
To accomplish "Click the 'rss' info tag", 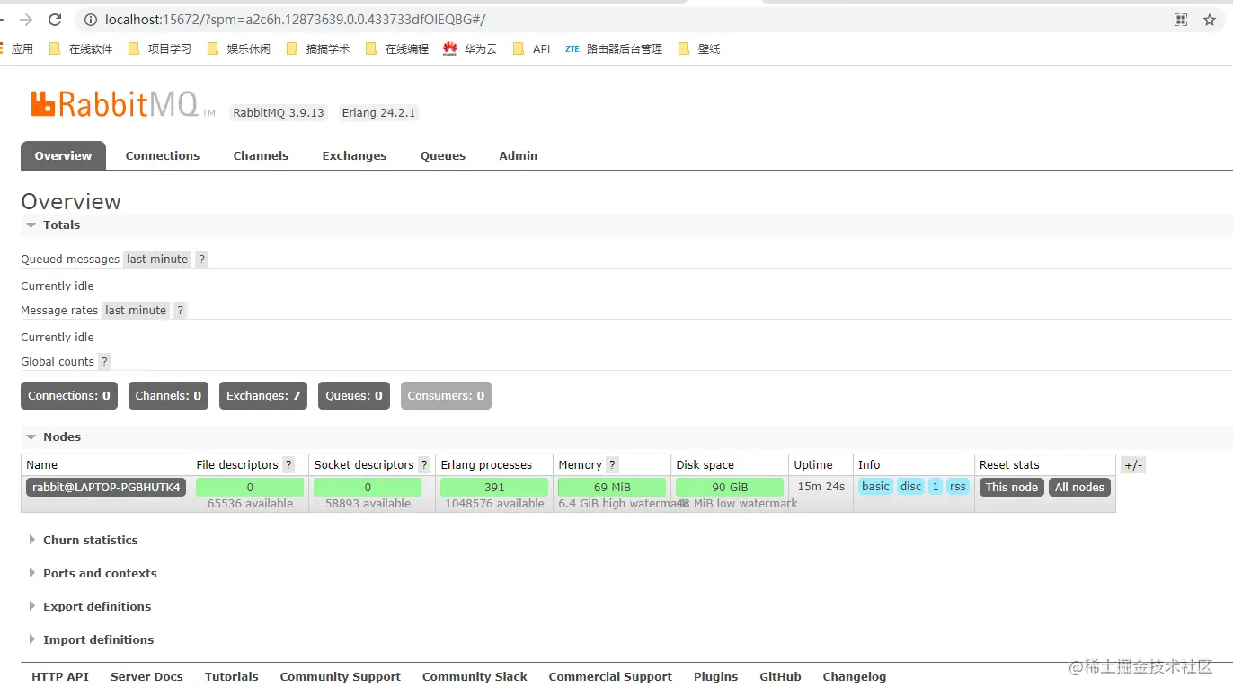I will click(958, 487).
